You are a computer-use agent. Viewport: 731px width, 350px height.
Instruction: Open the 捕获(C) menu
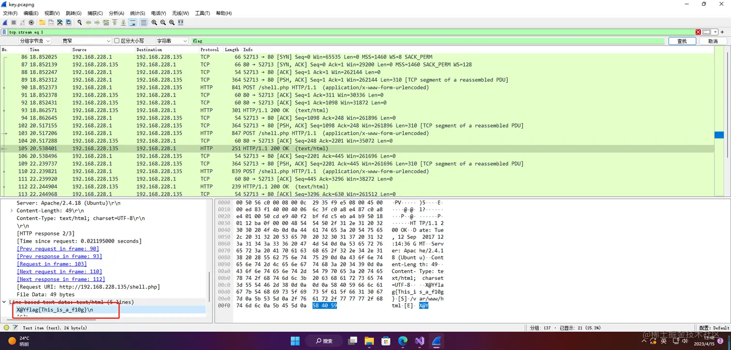click(95, 13)
